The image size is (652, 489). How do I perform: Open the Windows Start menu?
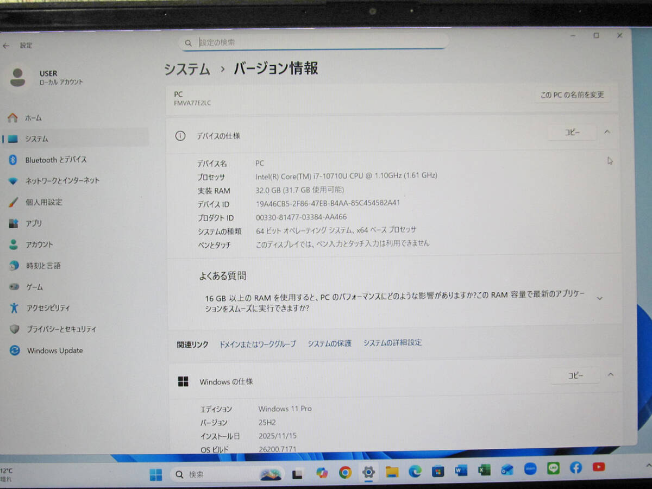pos(156,474)
